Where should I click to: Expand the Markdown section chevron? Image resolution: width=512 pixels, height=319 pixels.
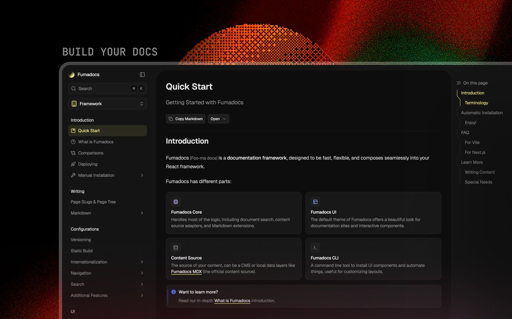tap(142, 213)
